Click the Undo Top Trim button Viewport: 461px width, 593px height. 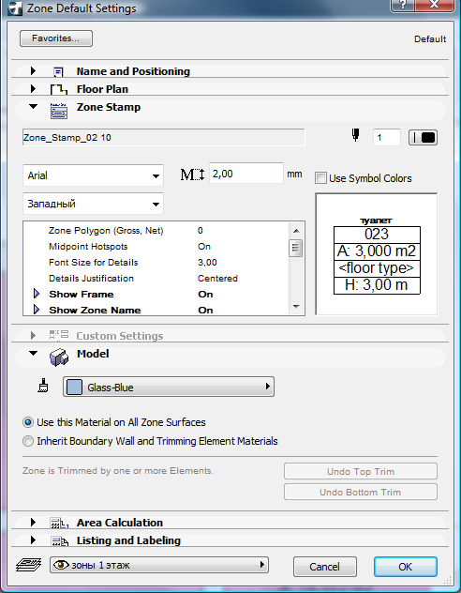coord(361,471)
